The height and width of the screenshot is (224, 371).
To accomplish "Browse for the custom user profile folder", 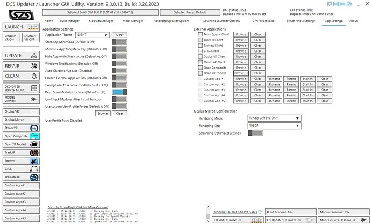I will (x=103, y=114).
